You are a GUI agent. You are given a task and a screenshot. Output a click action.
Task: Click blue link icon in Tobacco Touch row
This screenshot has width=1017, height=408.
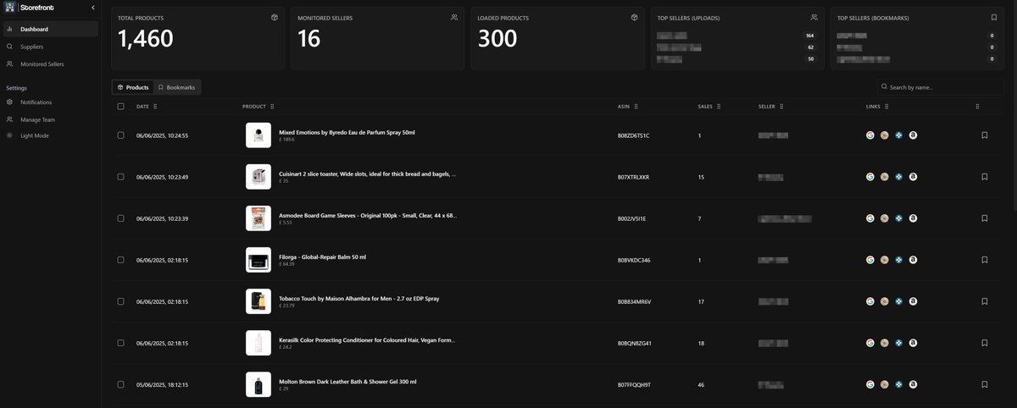click(x=898, y=301)
